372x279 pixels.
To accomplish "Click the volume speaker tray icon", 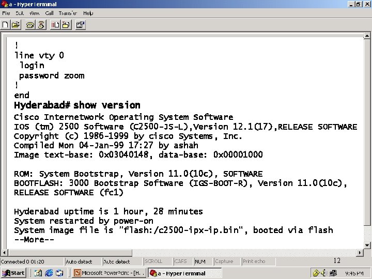I will click(x=323, y=273).
